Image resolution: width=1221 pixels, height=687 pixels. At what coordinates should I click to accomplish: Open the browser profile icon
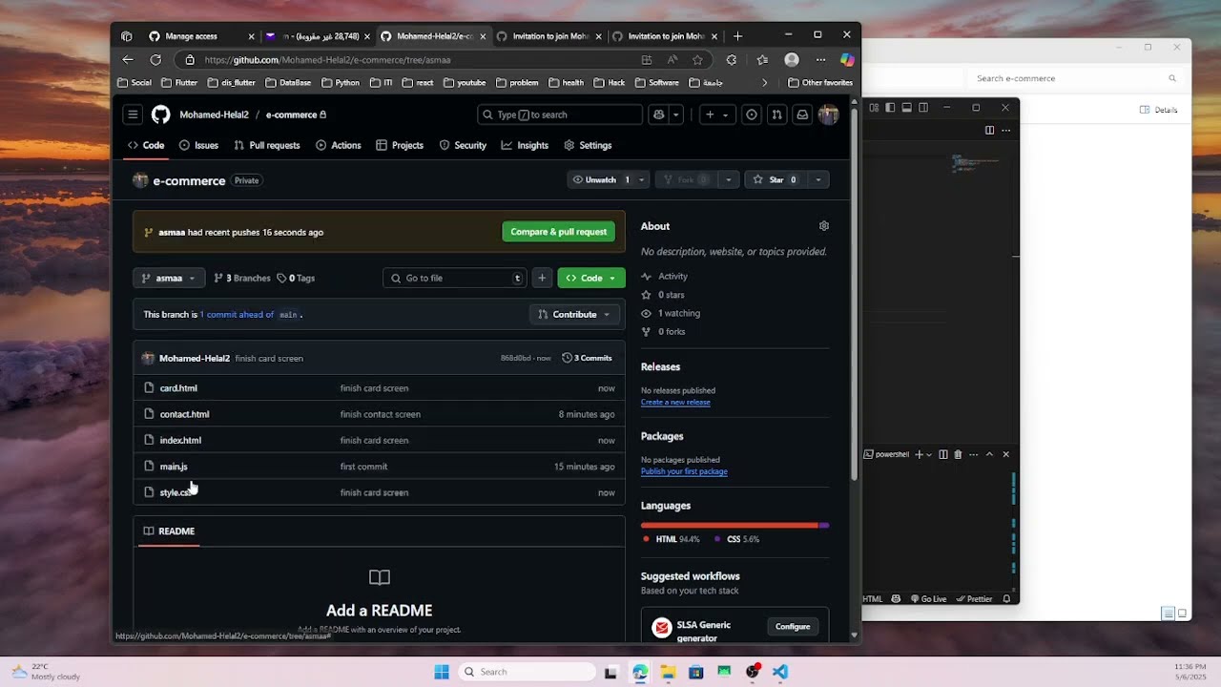pyautogui.click(x=792, y=59)
